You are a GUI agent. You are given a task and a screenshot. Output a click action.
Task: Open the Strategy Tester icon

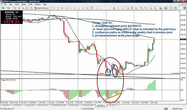pyautogui.click(x=31, y=8)
